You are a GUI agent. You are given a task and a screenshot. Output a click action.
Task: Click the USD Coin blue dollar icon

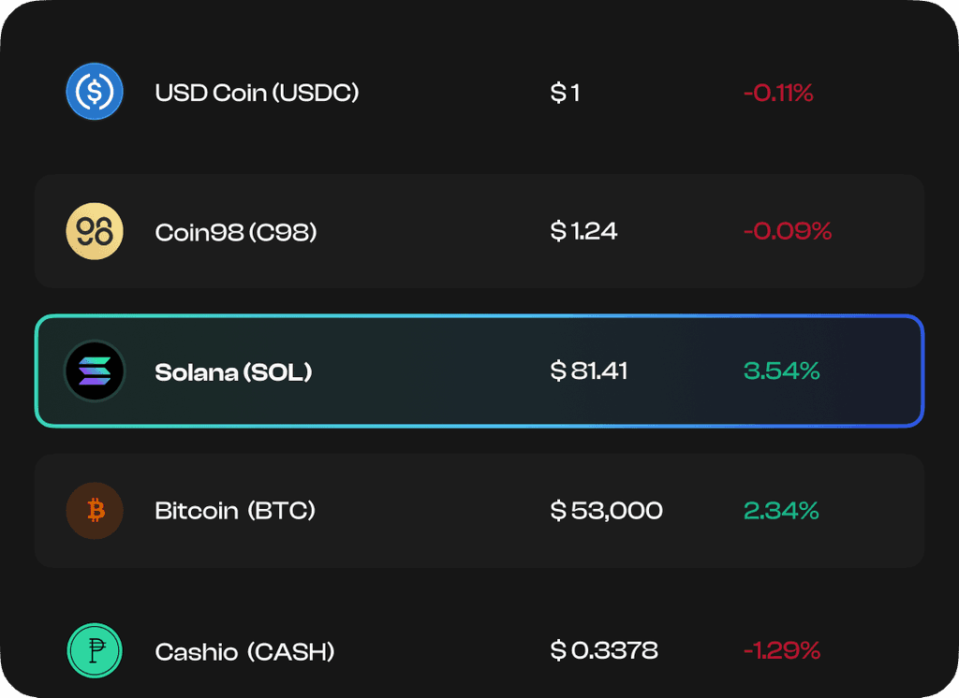pyautogui.click(x=95, y=92)
